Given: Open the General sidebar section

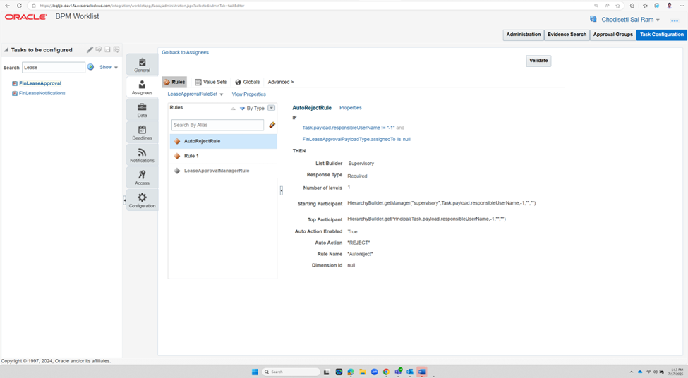Looking at the screenshot, I should (142, 65).
